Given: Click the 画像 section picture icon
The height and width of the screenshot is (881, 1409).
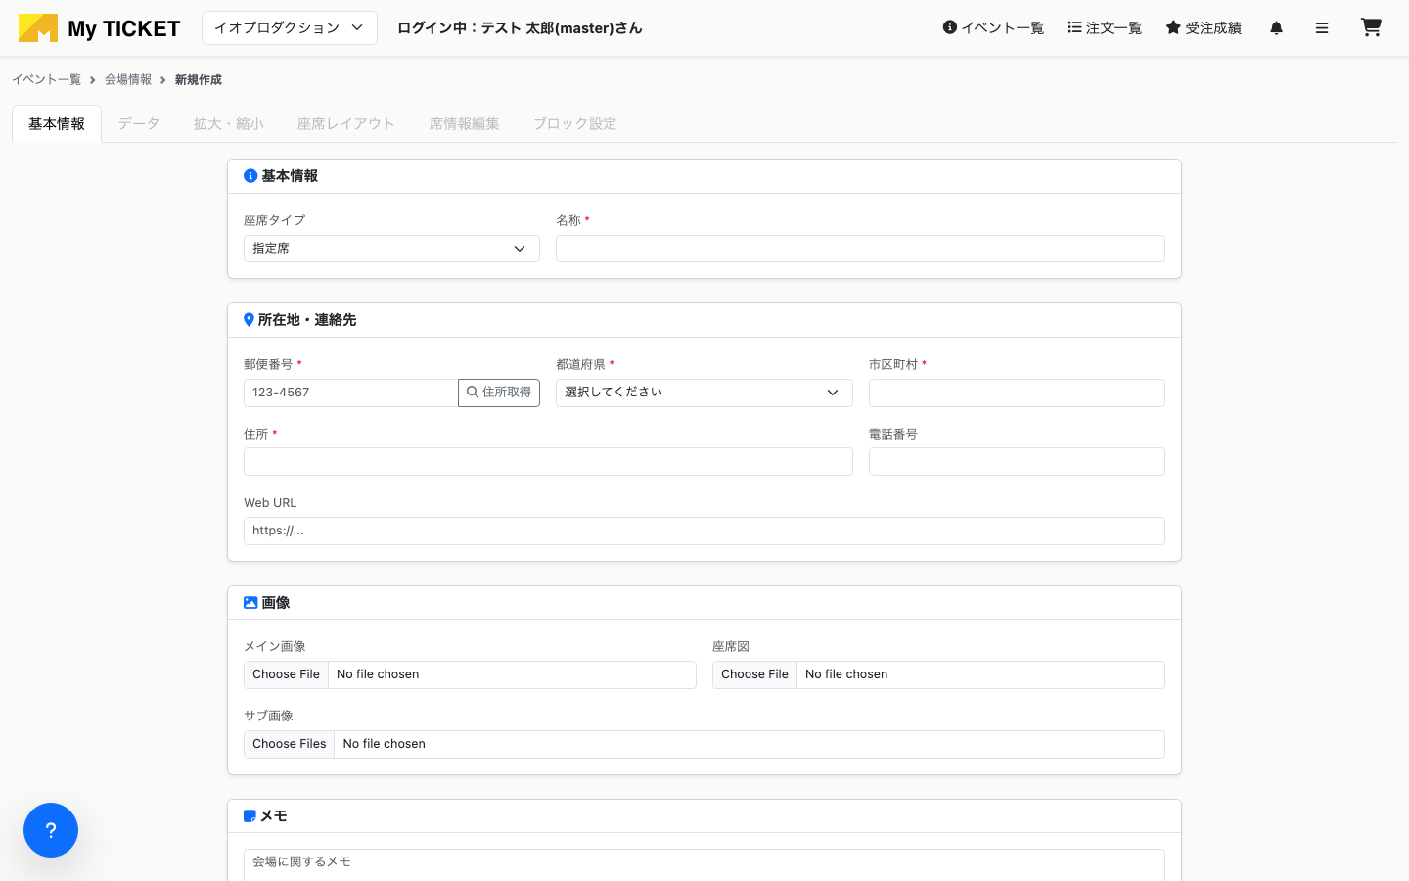Looking at the screenshot, I should tap(250, 603).
